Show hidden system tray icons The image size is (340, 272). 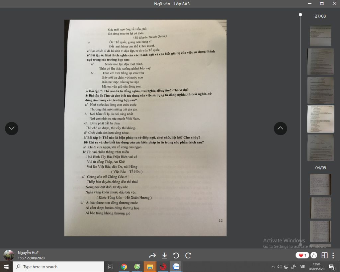(x=273, y=267)
